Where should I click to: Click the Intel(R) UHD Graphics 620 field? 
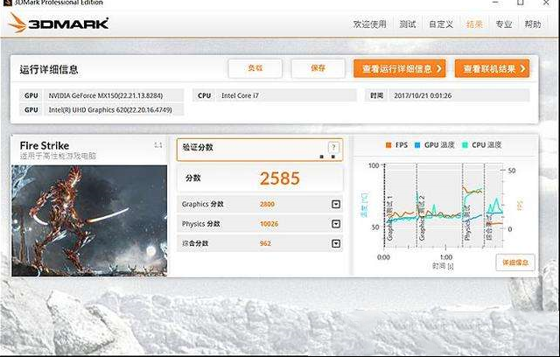pyautogui.click(x=114, y=110)
